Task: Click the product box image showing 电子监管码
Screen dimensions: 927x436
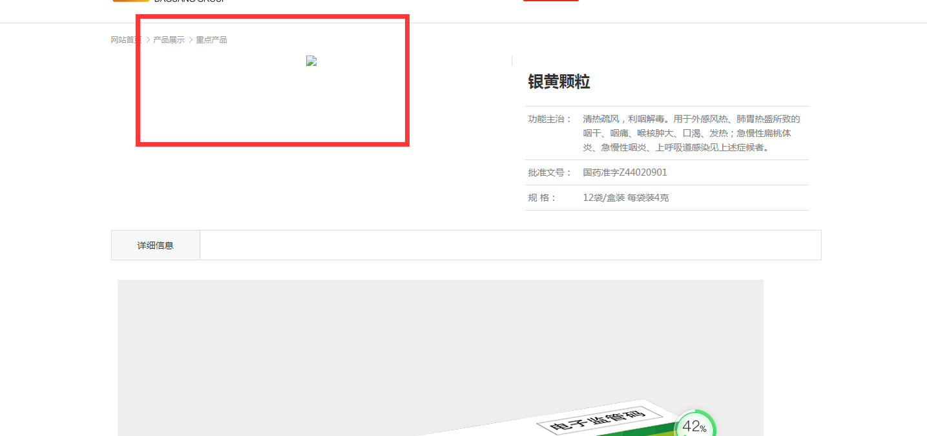Action: point(441,358)
